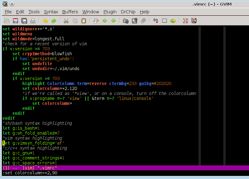Open the Buffers menu

pyautogui.click(x=70, y=12)
